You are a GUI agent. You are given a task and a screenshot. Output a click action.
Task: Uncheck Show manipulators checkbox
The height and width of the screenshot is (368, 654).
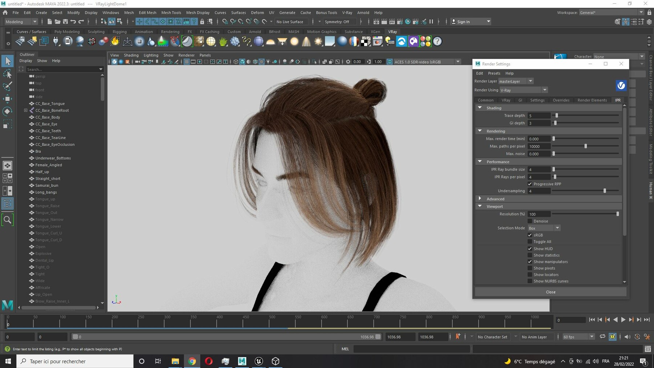530,262
